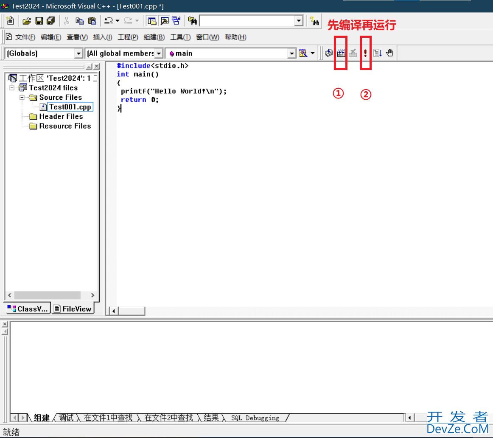Click the document icon left of the 文件 menu
Screen dimensions: 493x438
9,37
